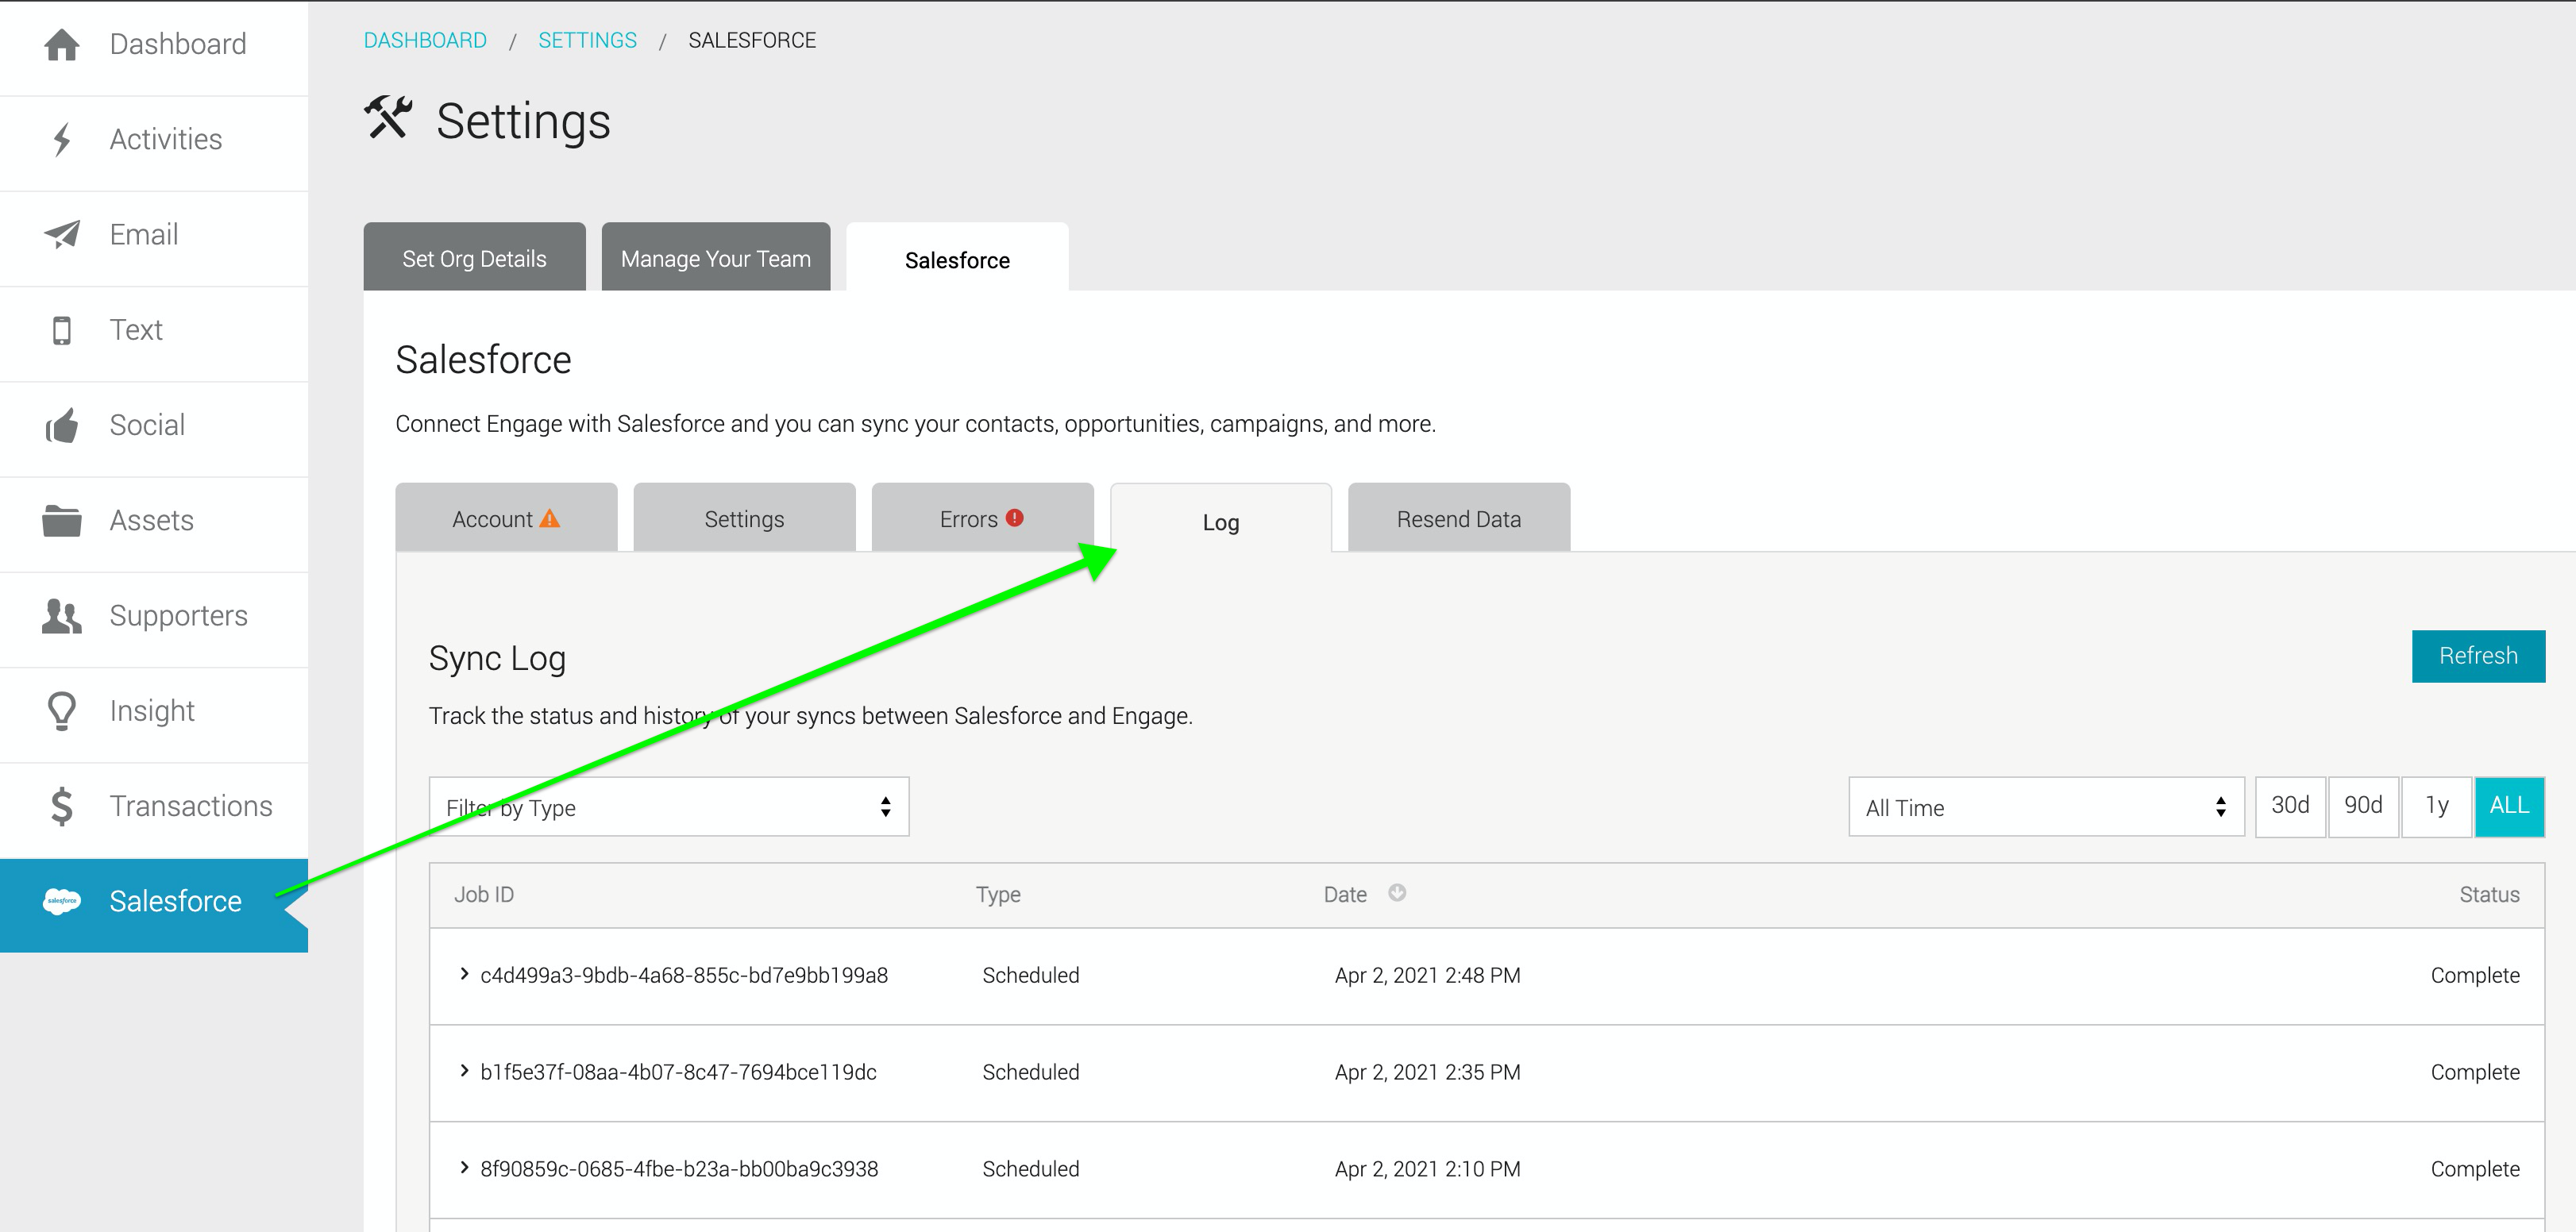Viewport: 2576px width, 1232px height.
Task: Open the All Time range dropdown
Action: click(2046, 807)
